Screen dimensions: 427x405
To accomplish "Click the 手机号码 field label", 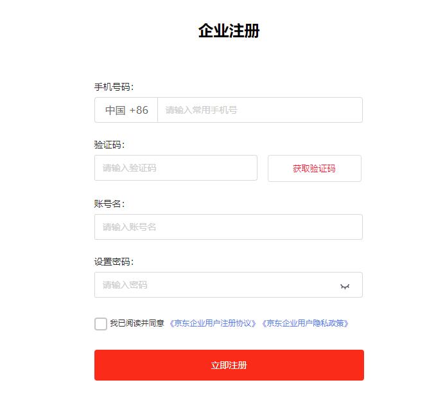I will pos(114,87).
